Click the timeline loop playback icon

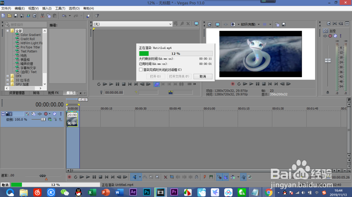76,177
